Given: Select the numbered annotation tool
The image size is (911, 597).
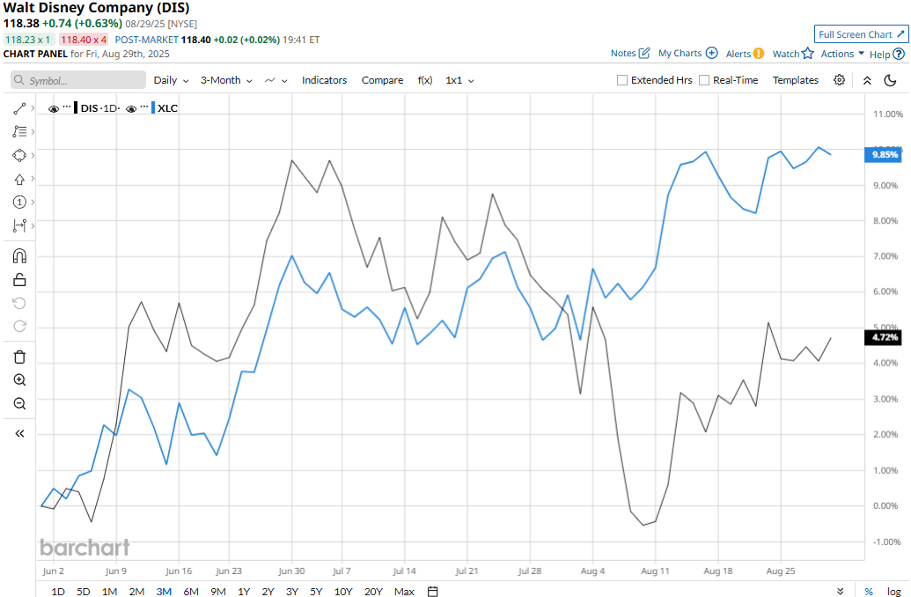Looking at the screenshot, I should [19, 203].
